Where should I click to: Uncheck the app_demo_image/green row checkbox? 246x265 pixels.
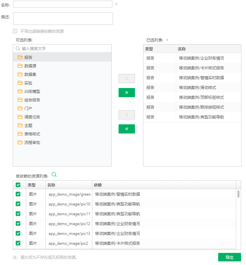pos(18,194)
